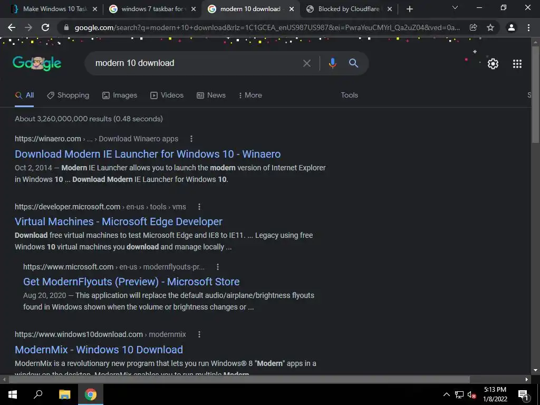This screenshot has width=540, height=405.
Task: Share this page icon in address bar
Action: [474, 27]
